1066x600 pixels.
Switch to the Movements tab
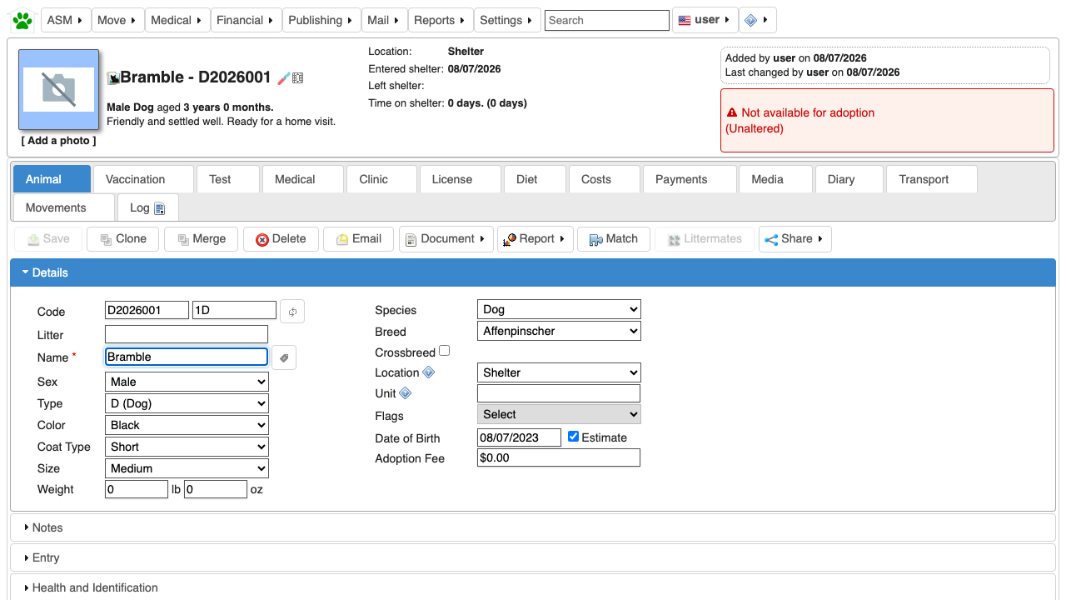64,207
